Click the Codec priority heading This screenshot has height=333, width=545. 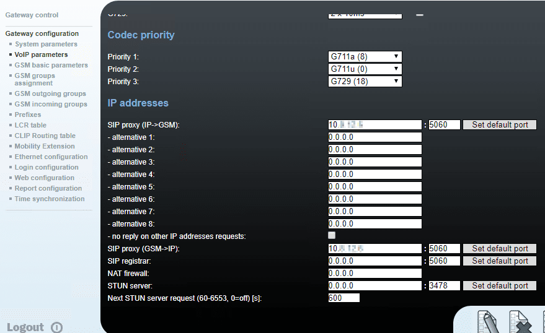click(x=141, y=35)
